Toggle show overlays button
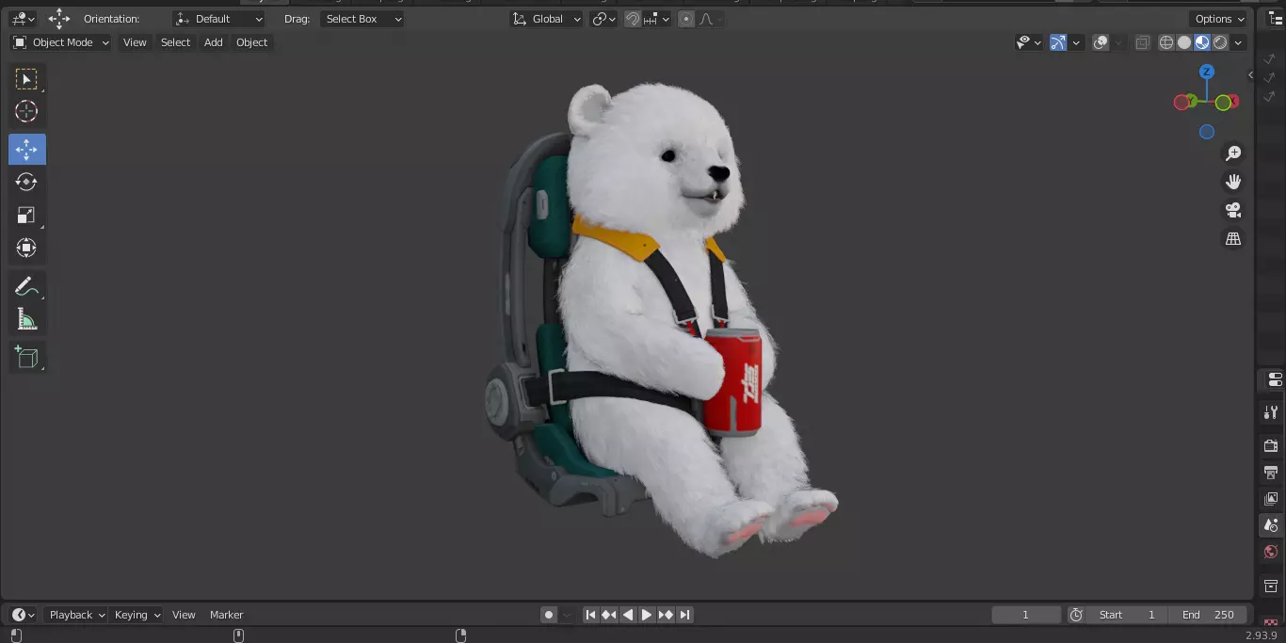The image size is (1286, 643). point(1101,42)
